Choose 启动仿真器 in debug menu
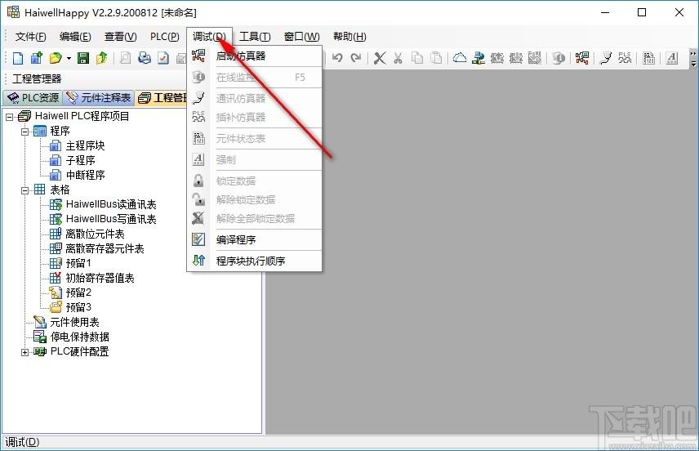 point(254,56)
